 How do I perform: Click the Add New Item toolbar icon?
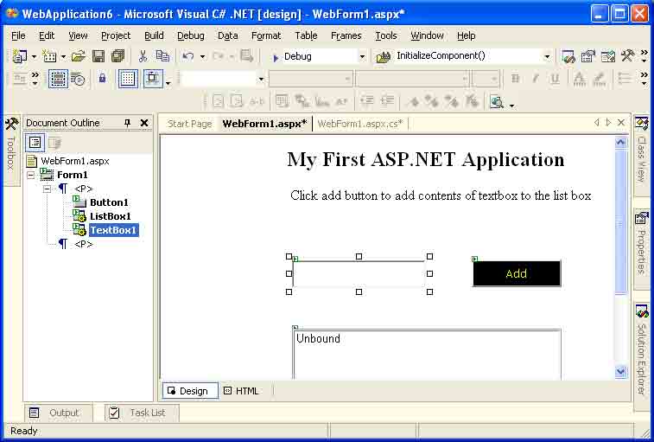(49, 56)
